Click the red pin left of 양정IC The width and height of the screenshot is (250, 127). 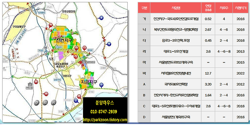click(x=84, y=48)
